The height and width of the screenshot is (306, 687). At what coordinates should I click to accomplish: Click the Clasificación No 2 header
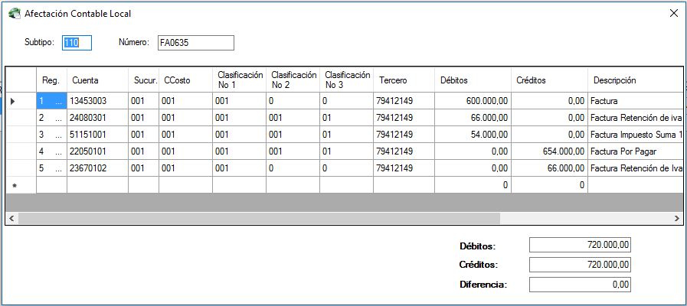(x=293, y=80)
